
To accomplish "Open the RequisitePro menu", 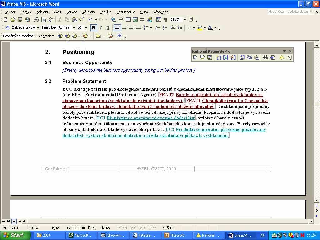I will (126, 12).
